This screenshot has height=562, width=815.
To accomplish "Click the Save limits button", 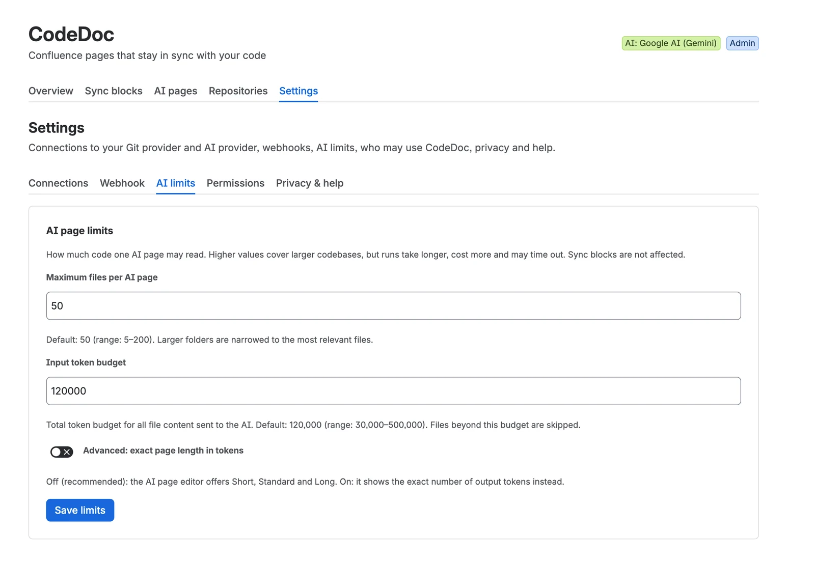I will [x=80, y=510].
